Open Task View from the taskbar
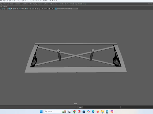The image size is (153, 114). coord(69,111)
